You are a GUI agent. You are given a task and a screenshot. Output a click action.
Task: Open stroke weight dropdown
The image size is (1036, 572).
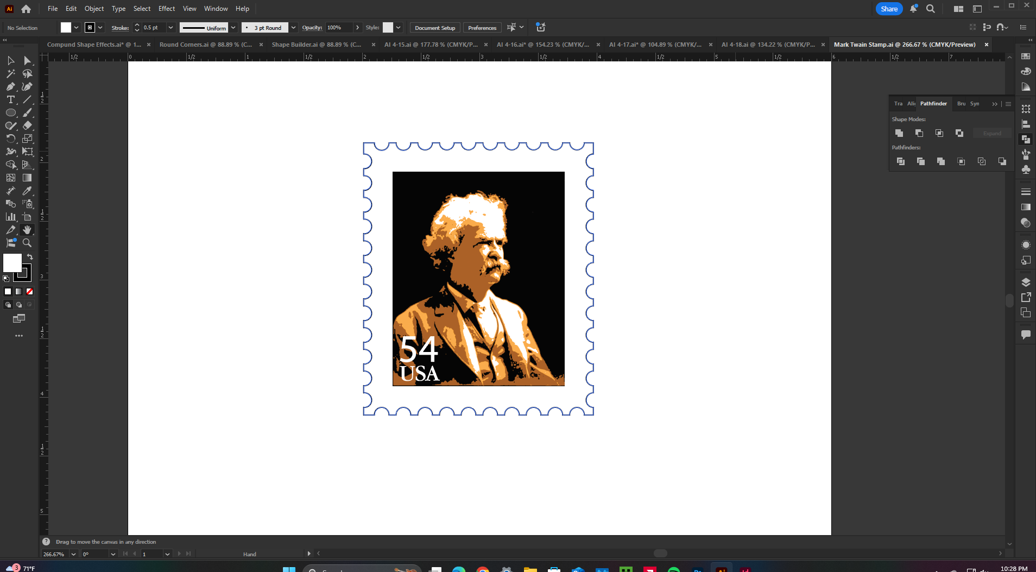(x=170, y=28)
